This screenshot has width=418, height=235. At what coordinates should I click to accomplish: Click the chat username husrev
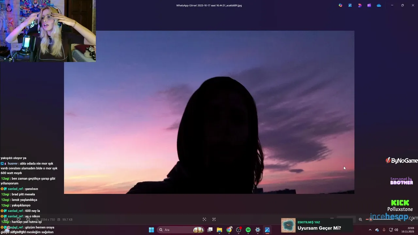pos(13,164)
